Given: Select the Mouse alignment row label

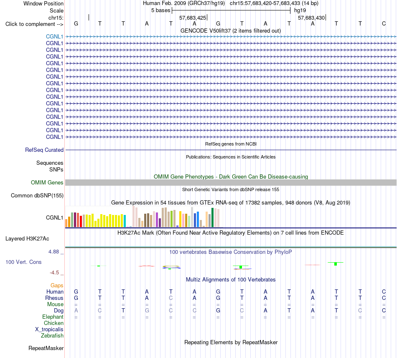Looking at the screenshot, I should (55, 304).
